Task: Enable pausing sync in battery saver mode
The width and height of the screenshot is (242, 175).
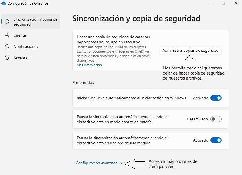Action: [216, 119]
